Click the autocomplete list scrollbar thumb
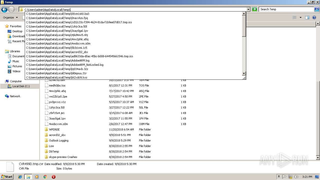 (x=244, y=26)
